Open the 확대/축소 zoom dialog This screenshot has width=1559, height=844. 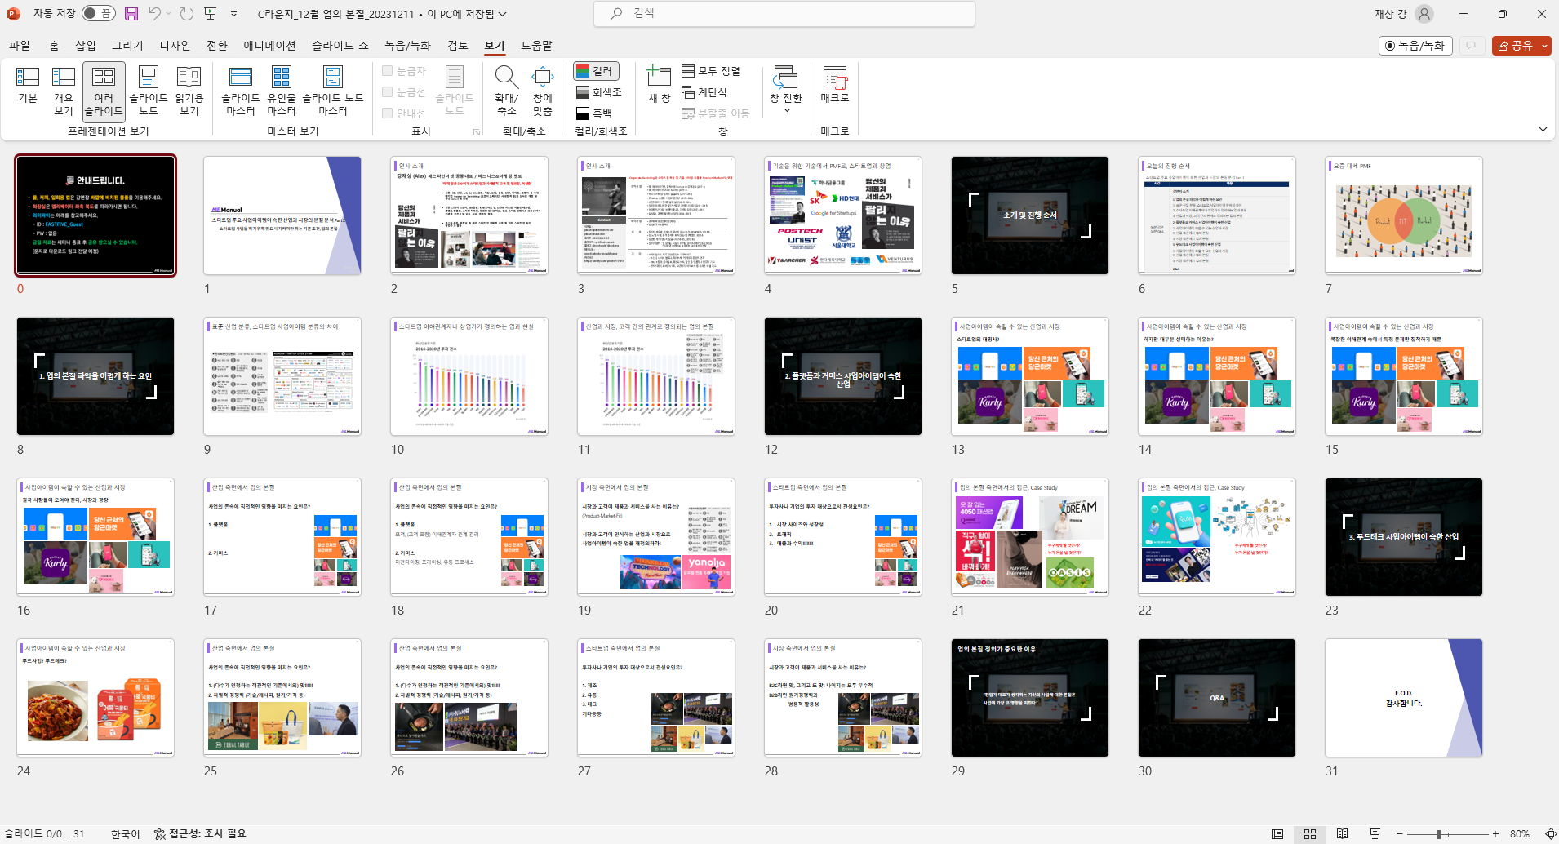coord(506,91)
